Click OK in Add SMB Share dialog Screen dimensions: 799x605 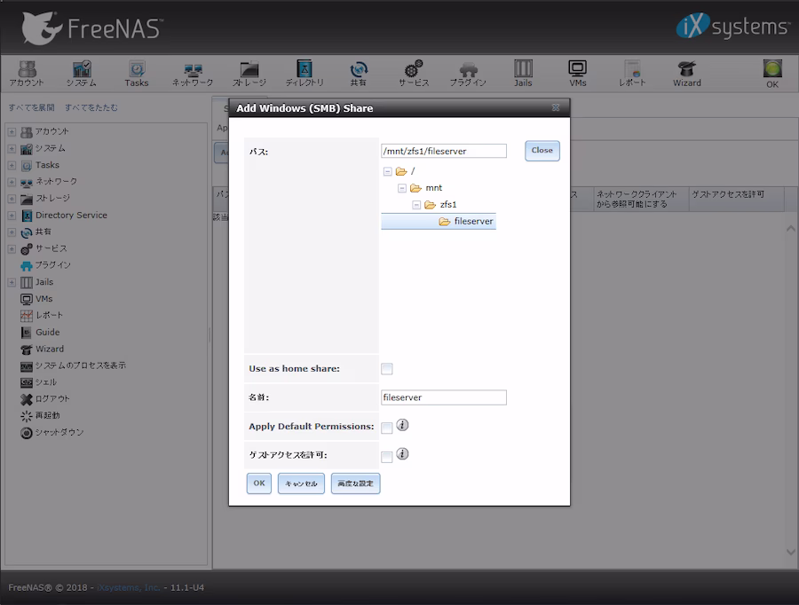259,483
